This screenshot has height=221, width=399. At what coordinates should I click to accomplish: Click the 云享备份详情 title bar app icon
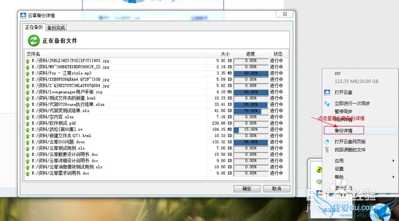(x=23, y=16)
